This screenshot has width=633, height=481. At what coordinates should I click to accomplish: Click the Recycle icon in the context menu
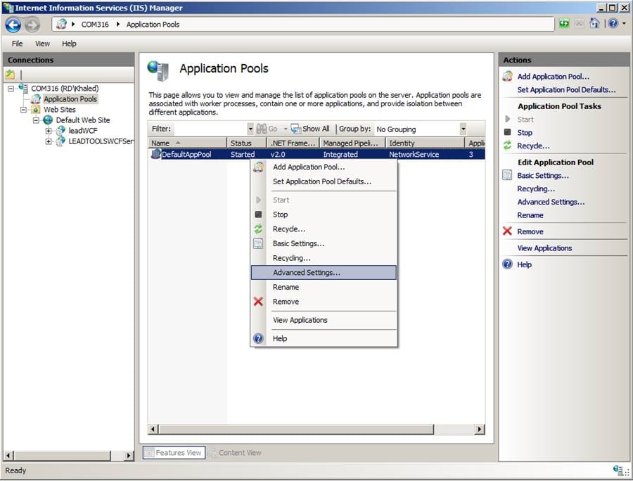click(258, 229)
